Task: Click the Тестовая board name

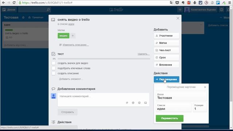Action: (x=11, y=17)
